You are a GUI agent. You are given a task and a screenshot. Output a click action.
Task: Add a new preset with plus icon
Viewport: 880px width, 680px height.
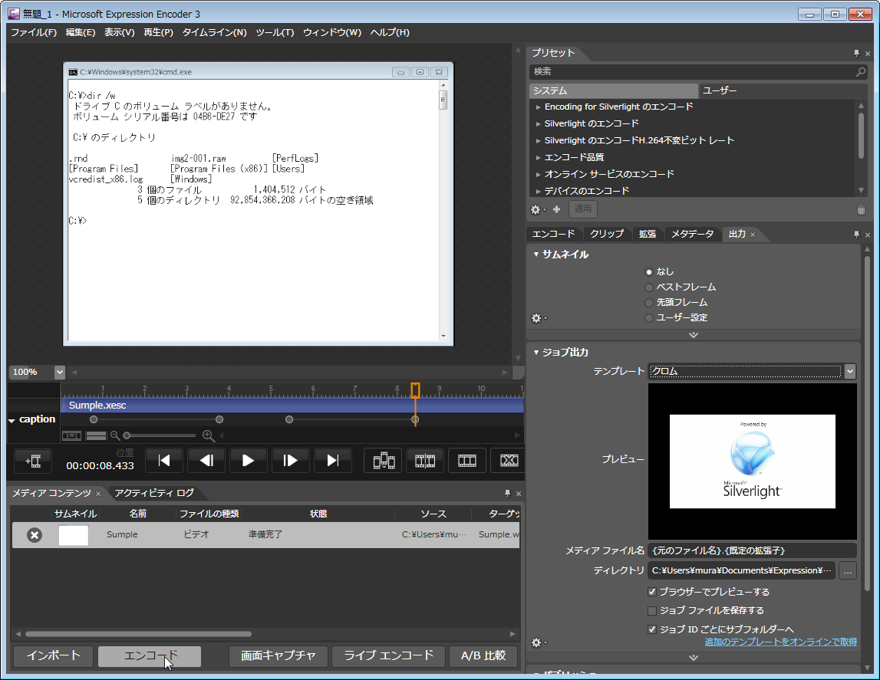(557, 209)
